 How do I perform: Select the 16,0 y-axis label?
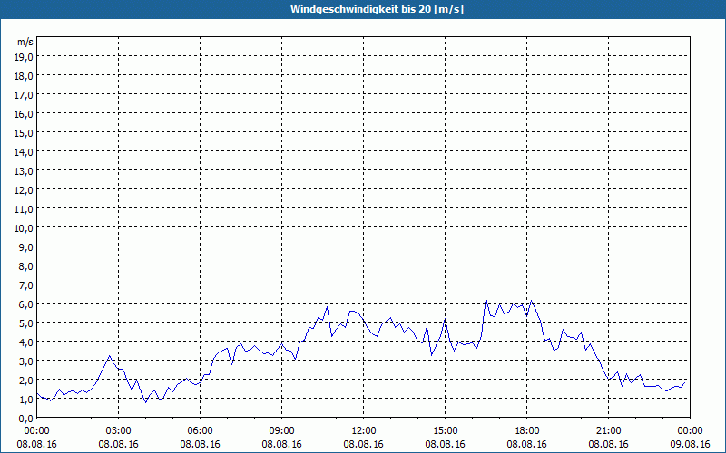[25, 114]
